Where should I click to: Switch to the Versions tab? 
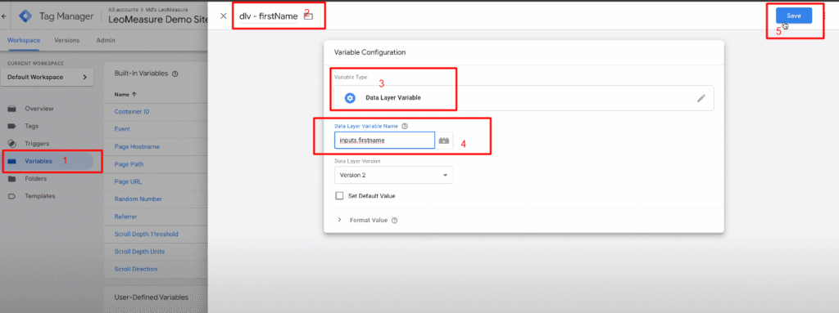click(67, 40)
